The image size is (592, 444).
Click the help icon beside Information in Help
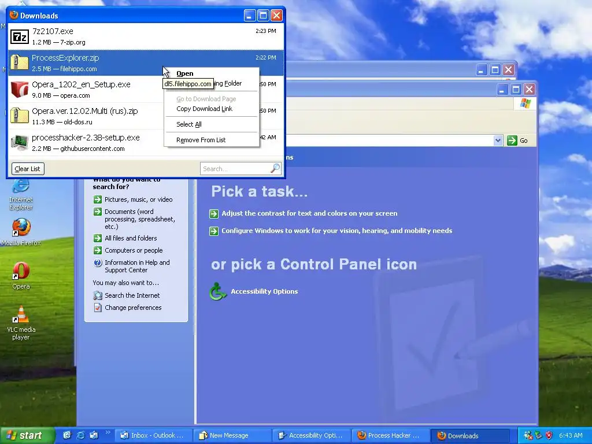click(97, 263)
